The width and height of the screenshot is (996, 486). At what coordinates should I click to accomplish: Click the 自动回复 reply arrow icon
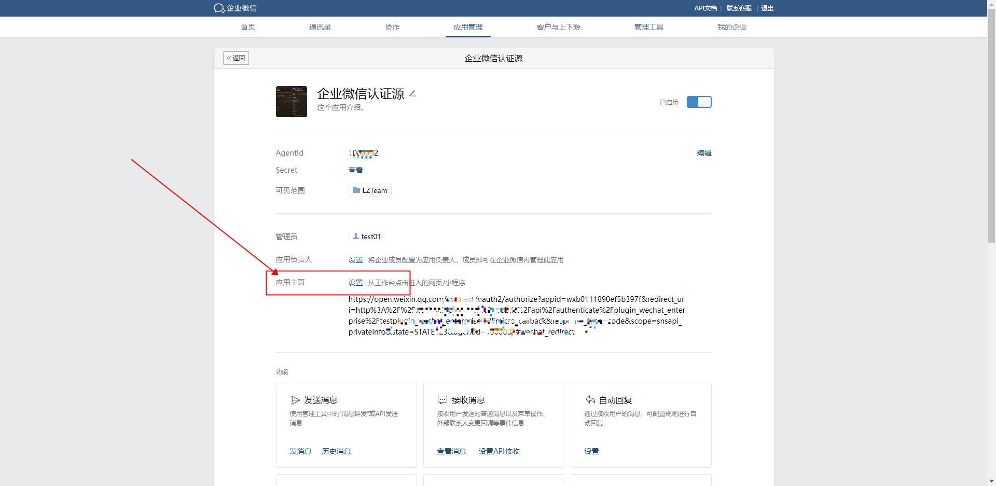click(590, 400)
